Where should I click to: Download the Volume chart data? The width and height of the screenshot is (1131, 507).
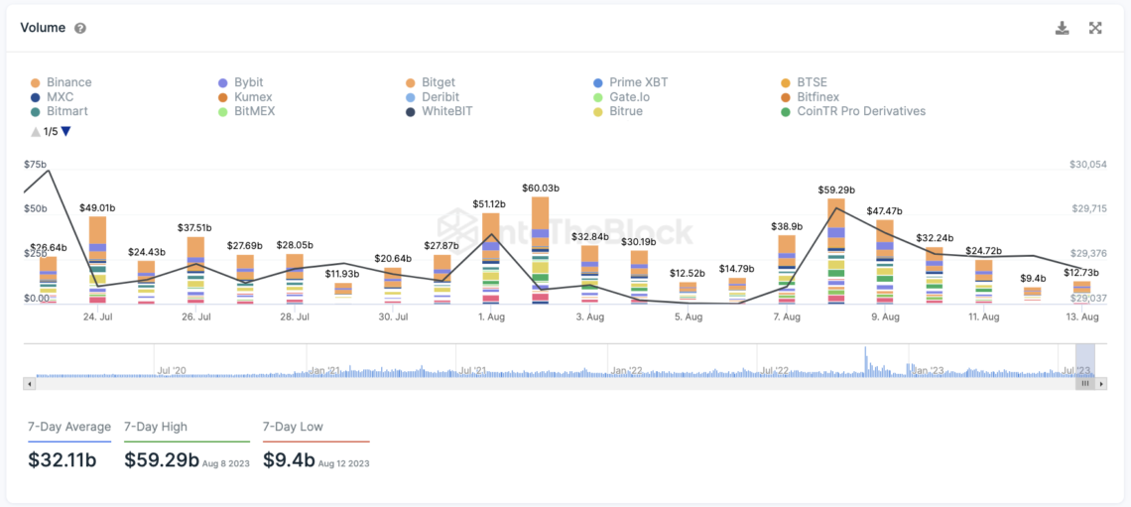[1061, 28]
